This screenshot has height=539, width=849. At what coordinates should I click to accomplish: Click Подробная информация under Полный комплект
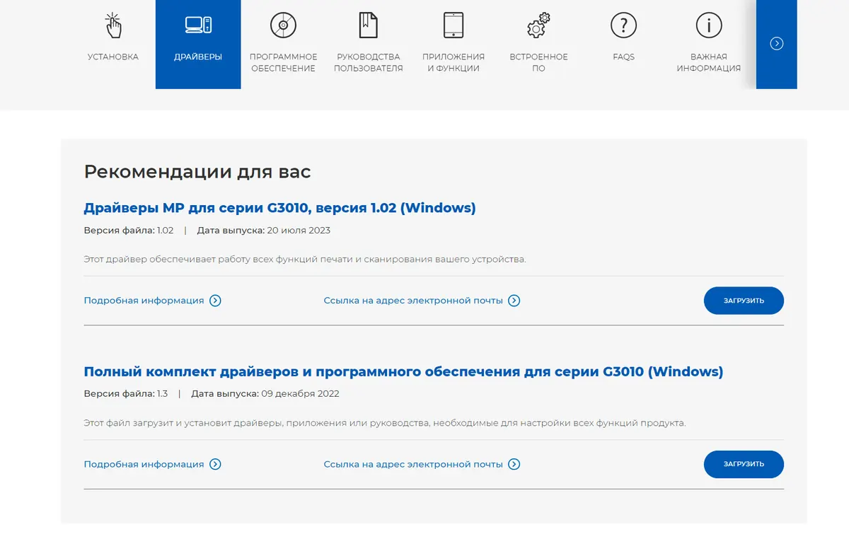click(x=144, y=464)
